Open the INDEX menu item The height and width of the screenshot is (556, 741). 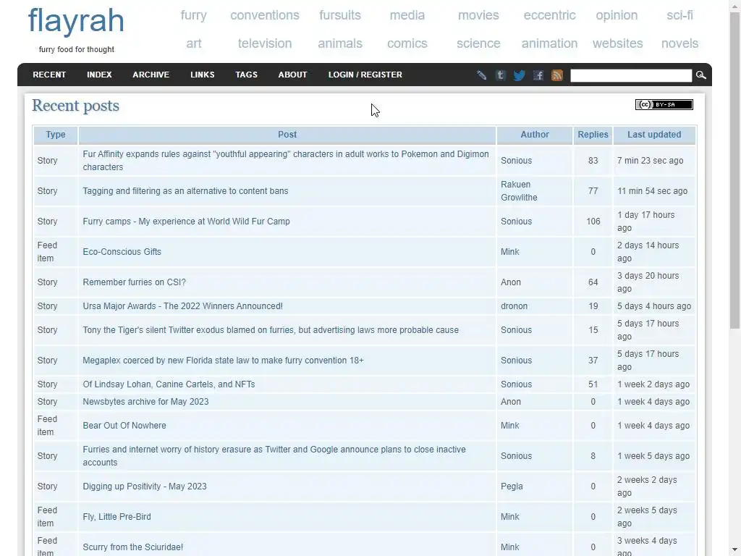[99, 75]
